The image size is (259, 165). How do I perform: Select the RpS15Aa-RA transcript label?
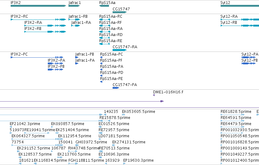coord(111,29)
